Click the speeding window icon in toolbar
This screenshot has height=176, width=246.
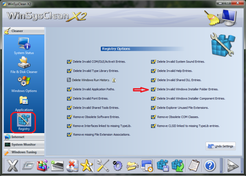click(29, 166)
